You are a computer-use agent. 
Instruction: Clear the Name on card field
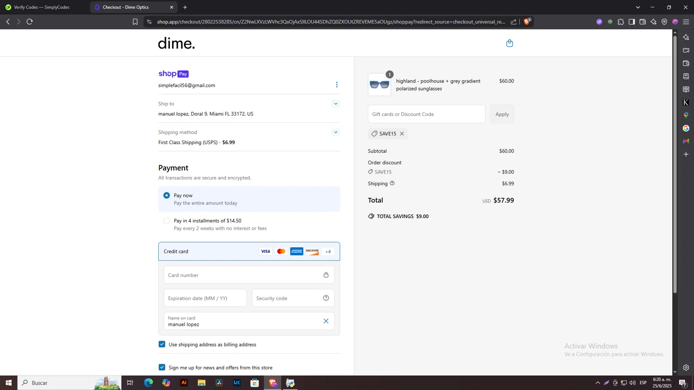326,321
